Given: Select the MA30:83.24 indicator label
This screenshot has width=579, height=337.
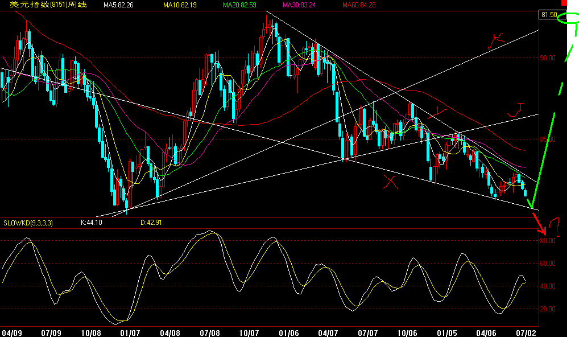Looking at the screenshot, I should pyautogui.click(x=299, y=5).
